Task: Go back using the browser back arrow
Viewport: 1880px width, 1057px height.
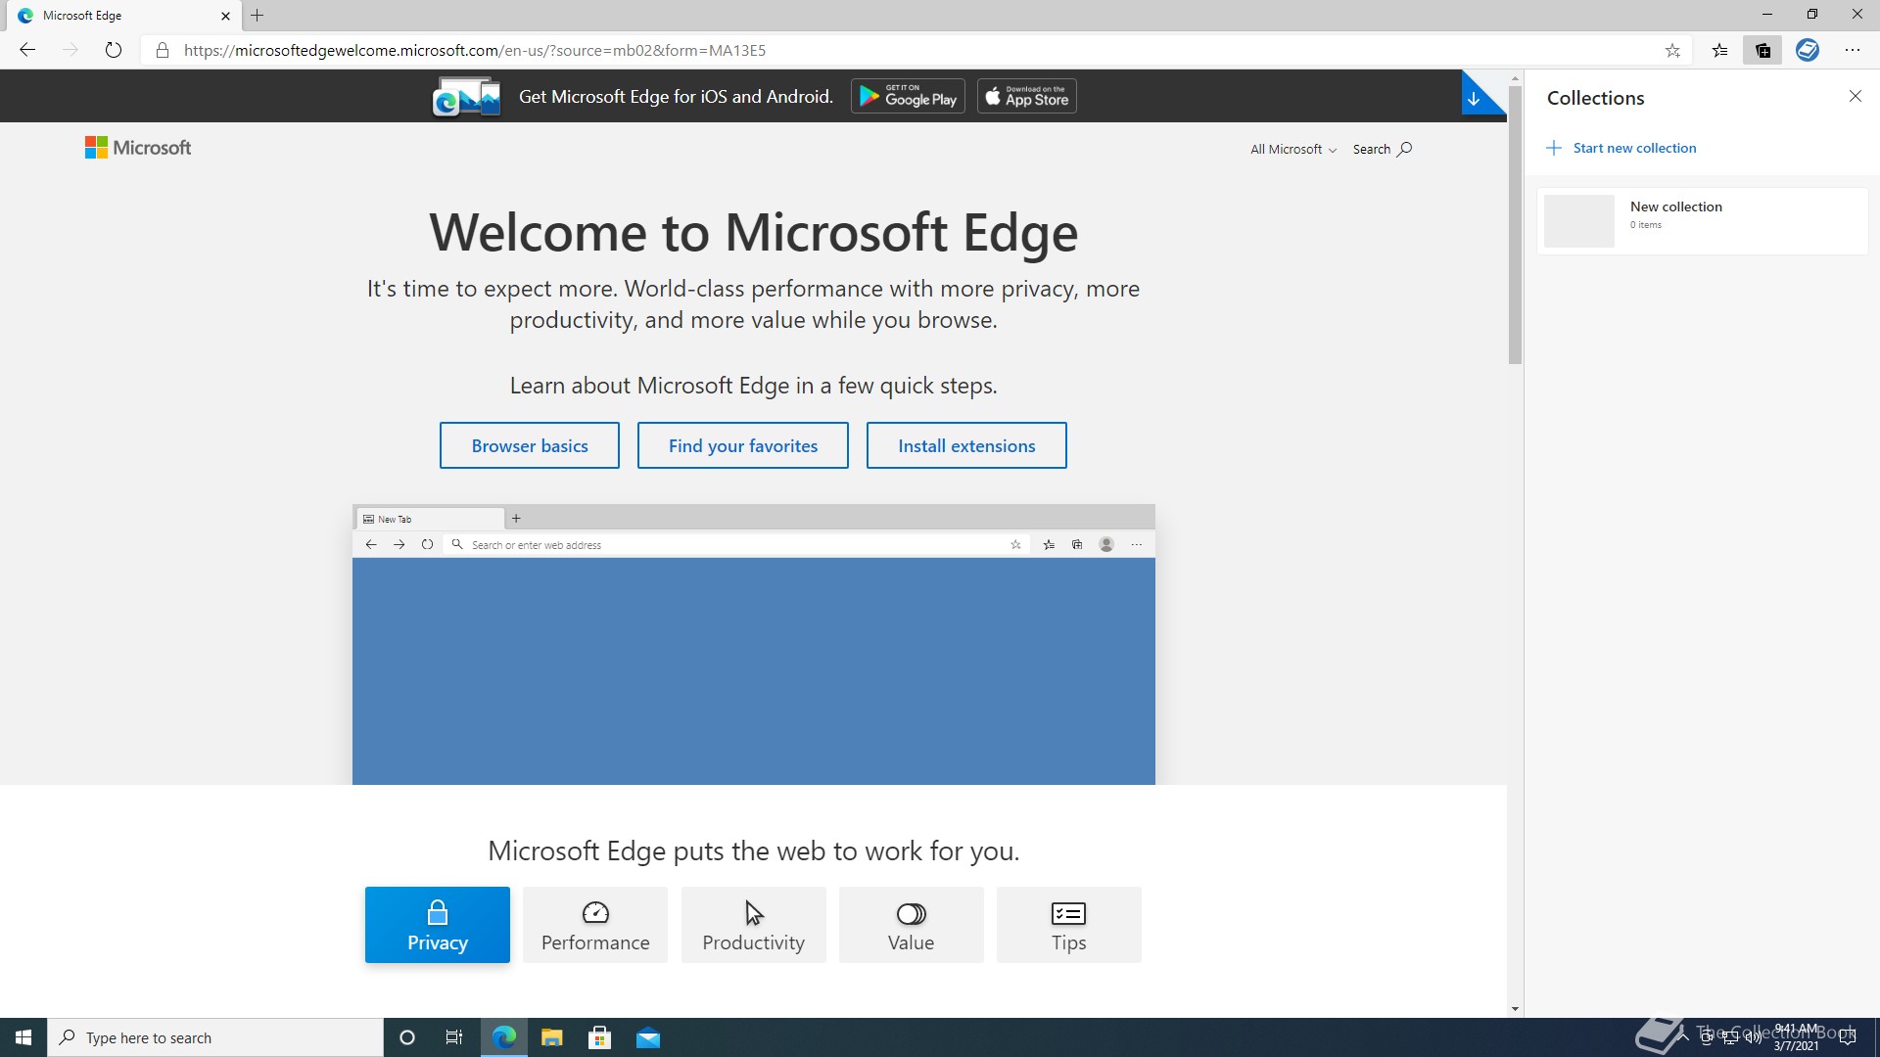Action: pyautogui.click(x=27, y=50)
